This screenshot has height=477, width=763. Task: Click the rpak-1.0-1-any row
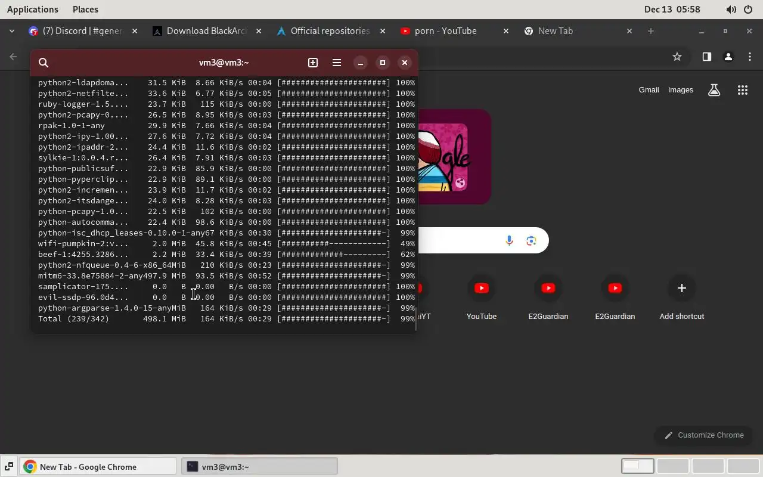point(227,126)
